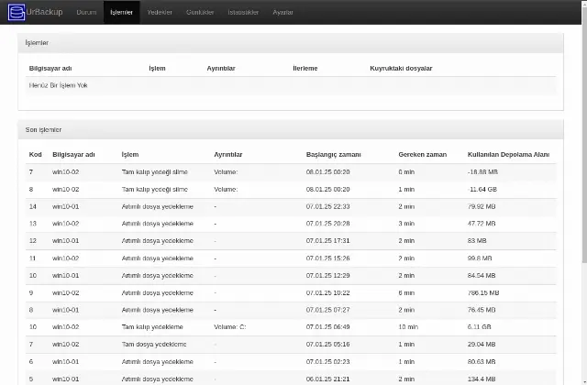
Task: Click start time 06.01.25 21:21
Action: coord(328,379)
